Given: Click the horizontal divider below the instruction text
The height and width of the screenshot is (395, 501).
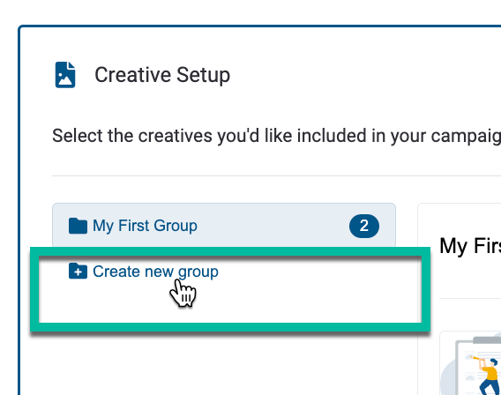Looking at the screenshot, I should point(276,175).
